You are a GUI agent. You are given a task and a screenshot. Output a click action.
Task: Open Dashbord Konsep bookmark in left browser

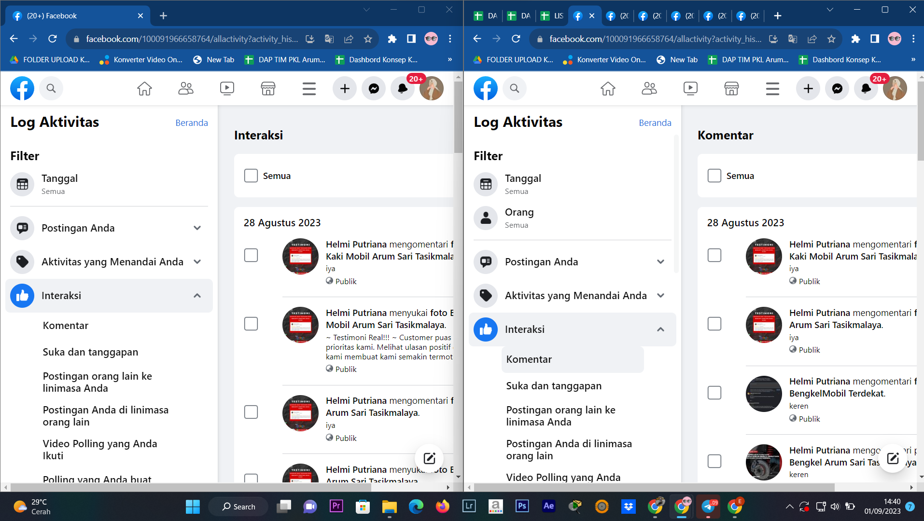coord(377,60)
